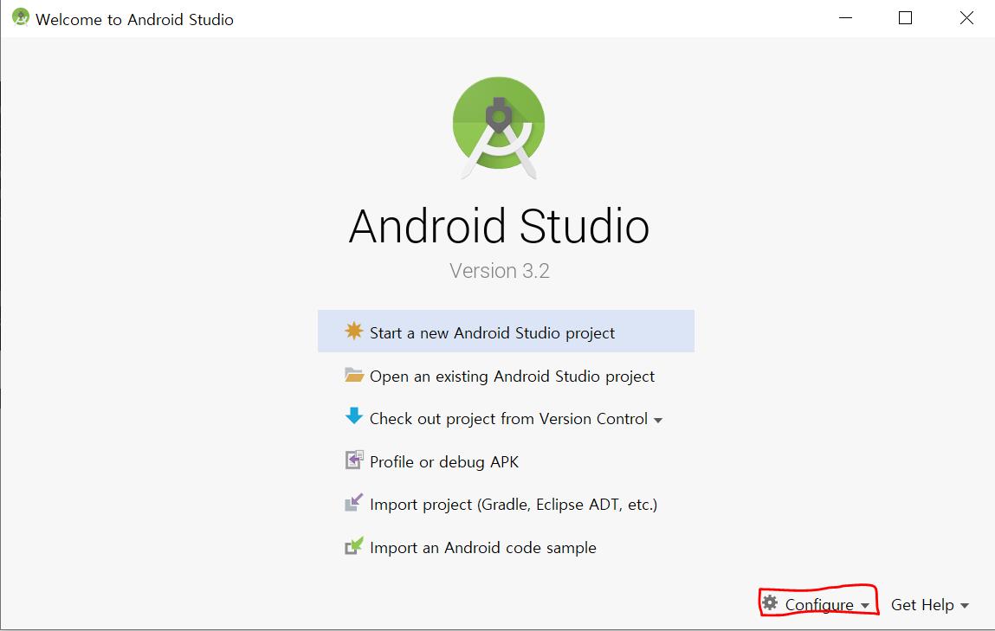Click the Configure gear icon

(770, 602)
